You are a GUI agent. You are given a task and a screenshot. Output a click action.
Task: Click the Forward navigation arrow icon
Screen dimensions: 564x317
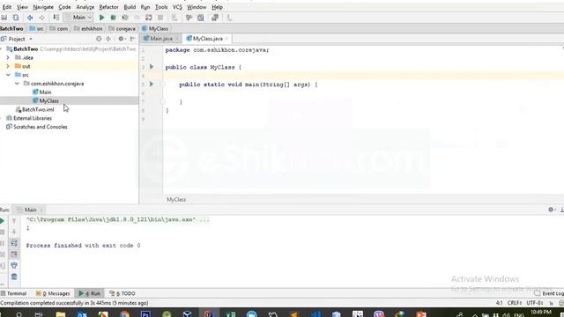click(41, 18)
